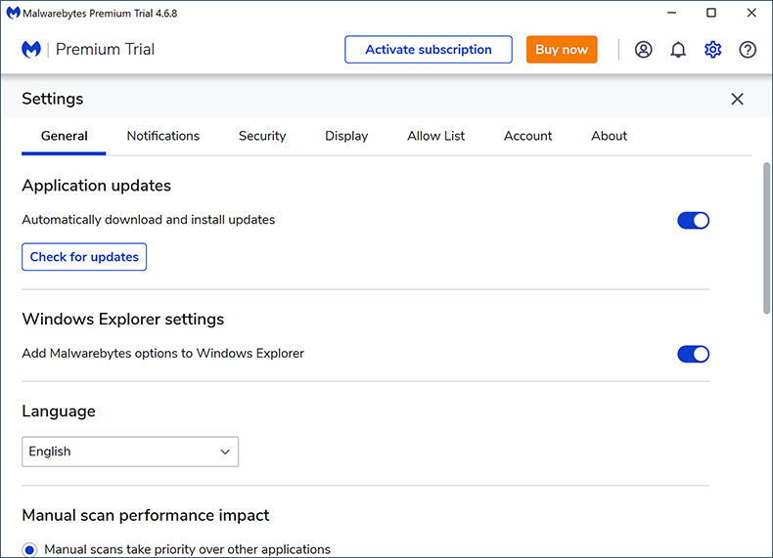Screen dimensions: 773x558
Task: Click the Manual scan performance impact heading
Action: point(146,515)
